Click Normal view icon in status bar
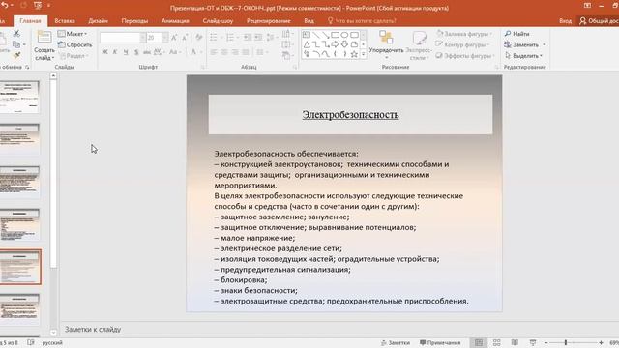Screen dimensions: 619x348 pyautogui.click(x=479, y=342)
